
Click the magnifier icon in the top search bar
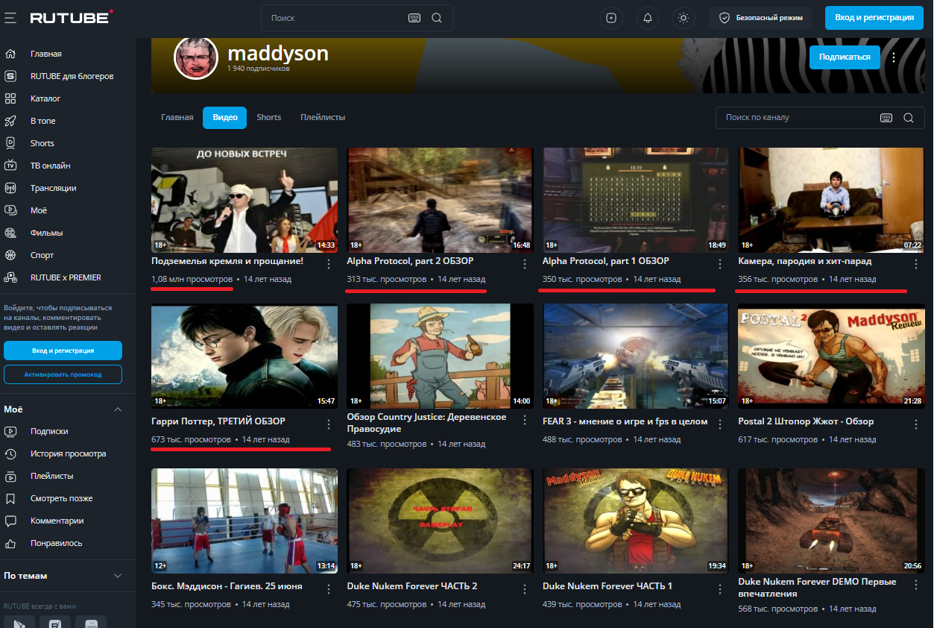437,18
